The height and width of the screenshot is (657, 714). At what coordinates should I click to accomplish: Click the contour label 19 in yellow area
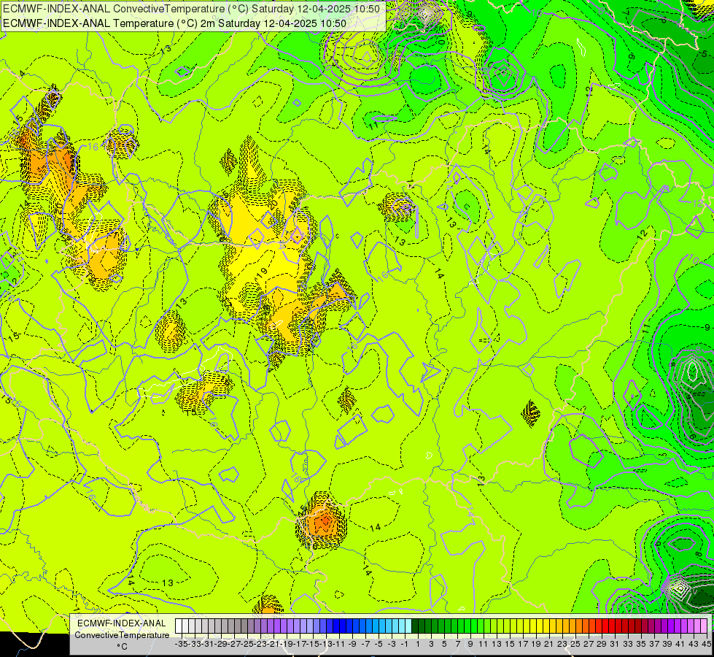[261, 274]
